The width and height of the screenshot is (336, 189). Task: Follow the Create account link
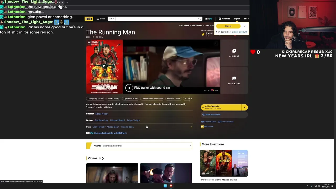(x=239, y=32)
